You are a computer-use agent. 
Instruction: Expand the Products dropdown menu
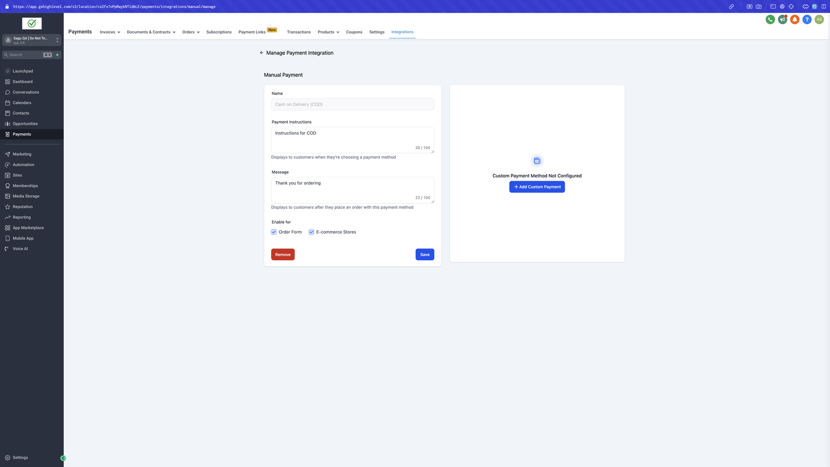(x=328, y=32)
